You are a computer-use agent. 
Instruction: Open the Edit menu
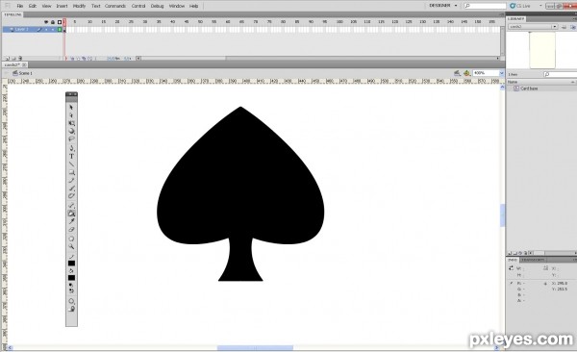pyautogui.click(x=33, y=6)
